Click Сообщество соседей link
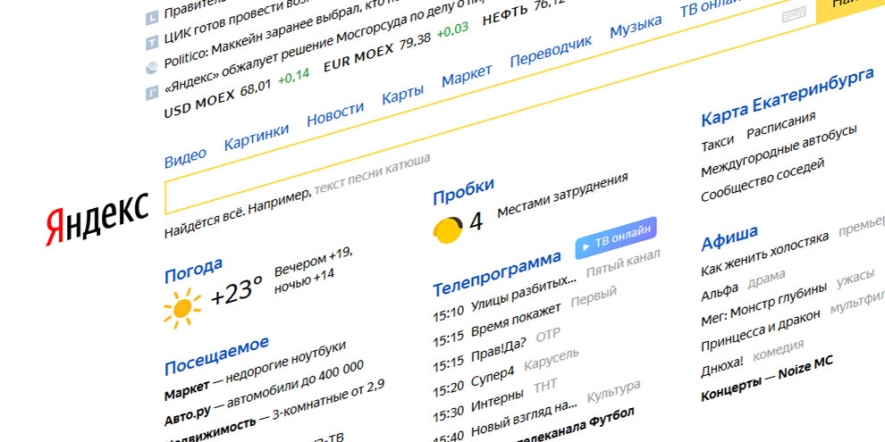This screenshot has width=885, height=442. (x=763, y=179)
